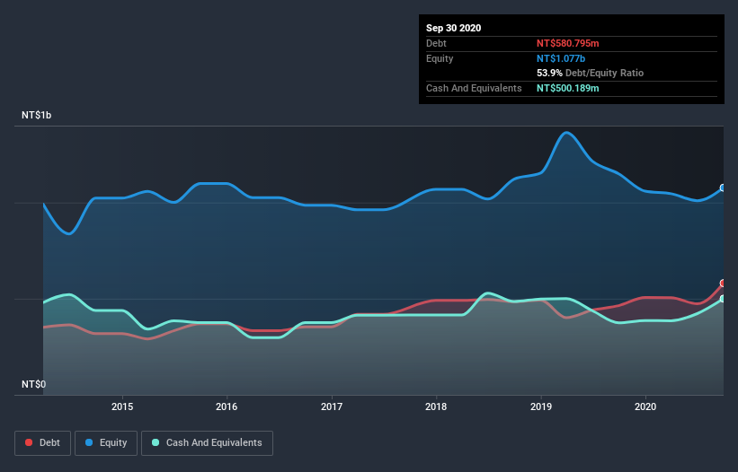Screen dimensions: 738x472
Task: Click Cash And Equivalents label in tooltip
Action: click(x=474, y=88)
